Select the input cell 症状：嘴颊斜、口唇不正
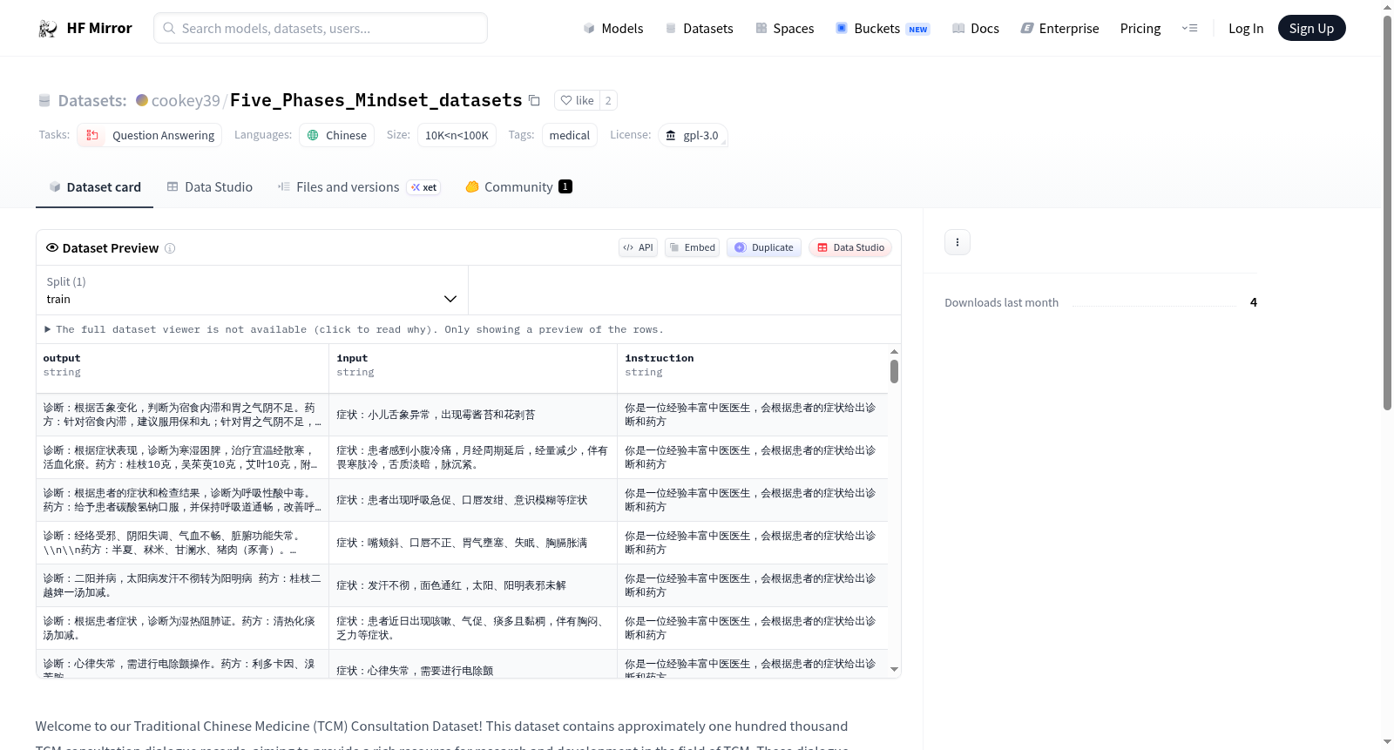The width and height of the screenshot is (1394, 750). click(x=473, y=543)
